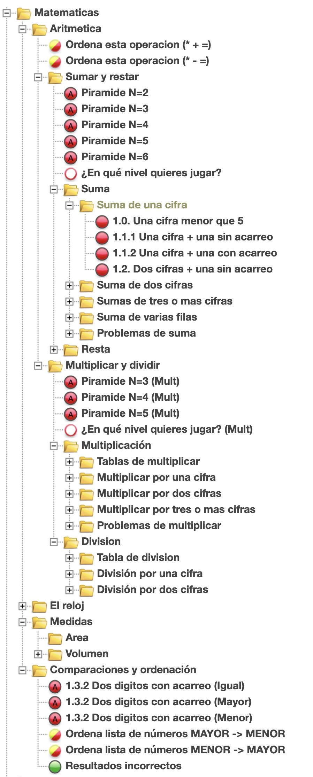The height and width of the screenshot is (777, 313).
Task: Collapse the Suma de una cifra folder
Action: [69, 205]
